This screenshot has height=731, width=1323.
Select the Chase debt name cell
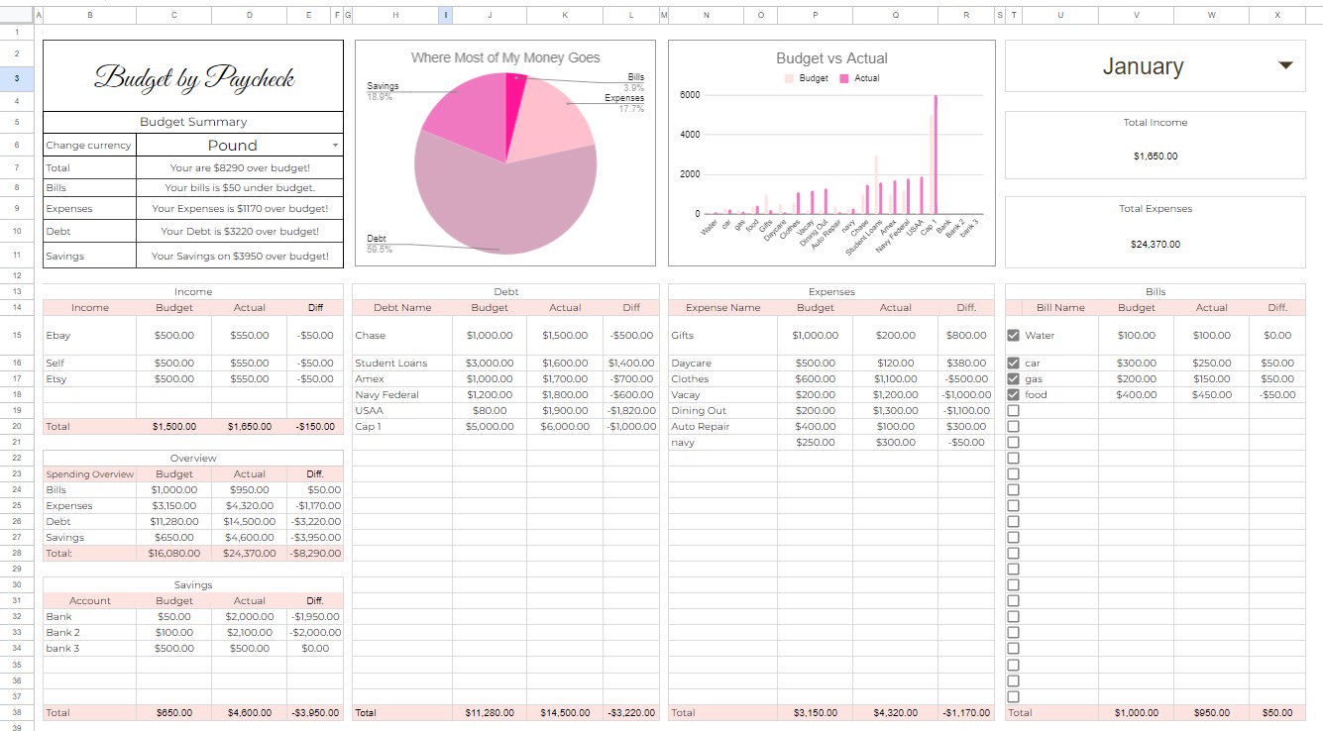402,336
